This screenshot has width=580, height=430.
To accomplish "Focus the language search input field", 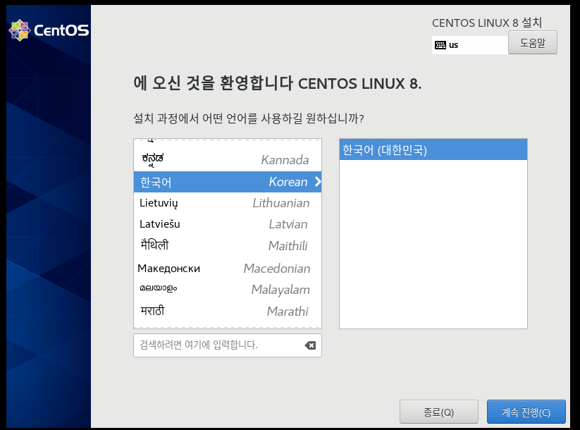I will (x=228, y=345).
